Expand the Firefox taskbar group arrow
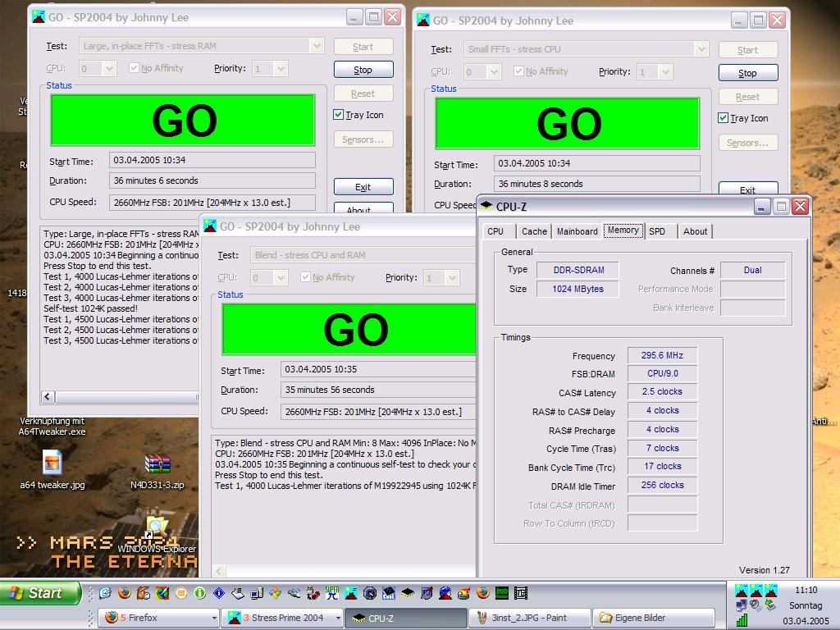This screenshot has width=840, height=630. (214, 619)
